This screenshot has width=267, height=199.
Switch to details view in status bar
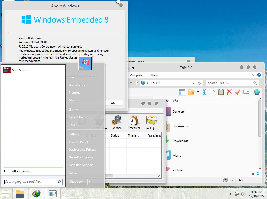(252, 174)
